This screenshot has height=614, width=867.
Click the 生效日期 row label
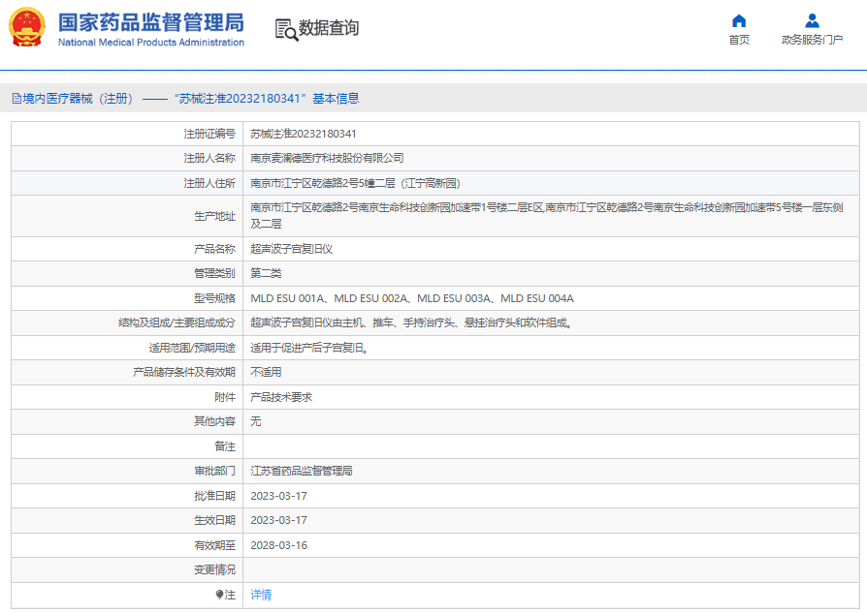pos(214,520)
